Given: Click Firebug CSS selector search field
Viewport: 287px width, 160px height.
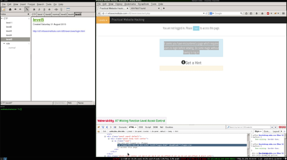Looking at the screenshot, I should pos(249,127).
